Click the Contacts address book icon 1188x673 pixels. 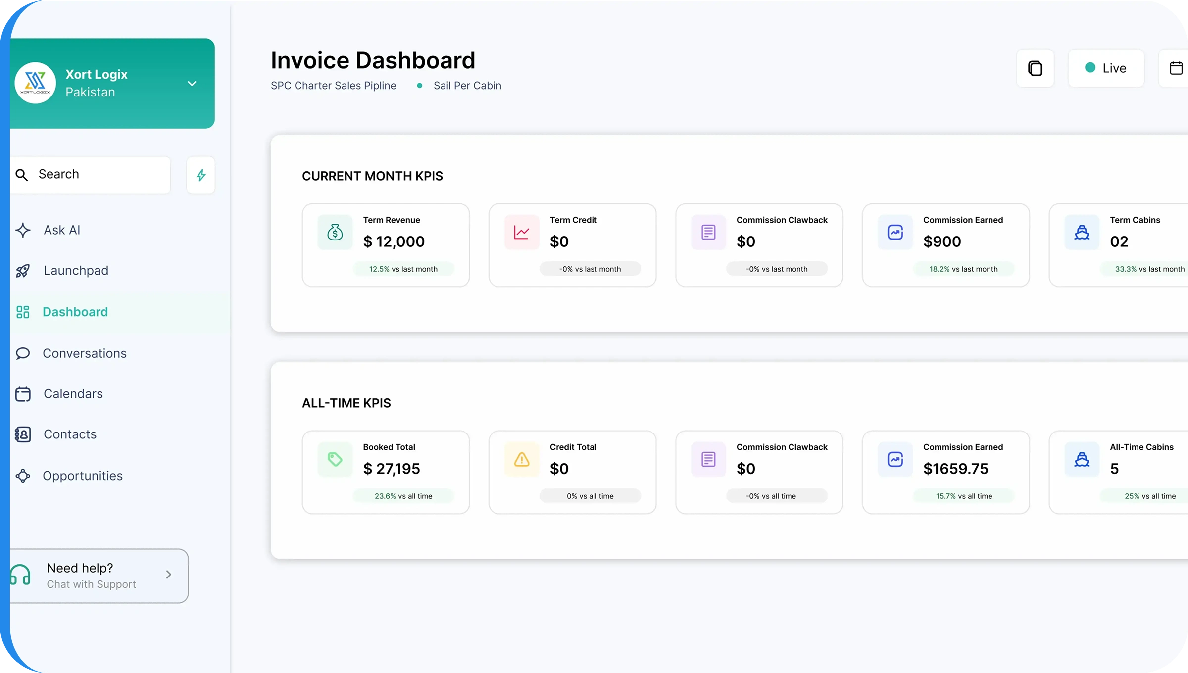[23, 434]
